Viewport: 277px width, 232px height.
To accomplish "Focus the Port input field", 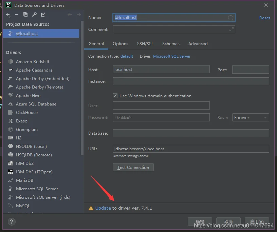I will 251,70.
